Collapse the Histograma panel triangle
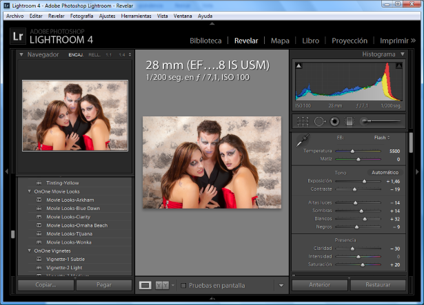This screenshot has width=424, height=305. click(403, 54)
